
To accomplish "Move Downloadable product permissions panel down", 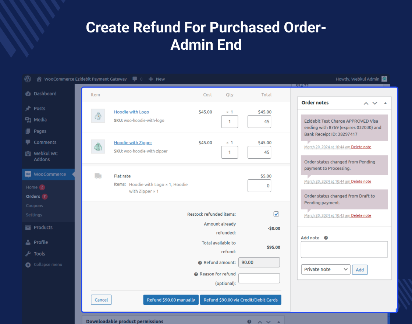I will point(268,322).
